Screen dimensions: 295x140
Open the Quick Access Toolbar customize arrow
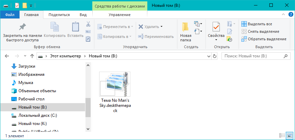(31, 6)
